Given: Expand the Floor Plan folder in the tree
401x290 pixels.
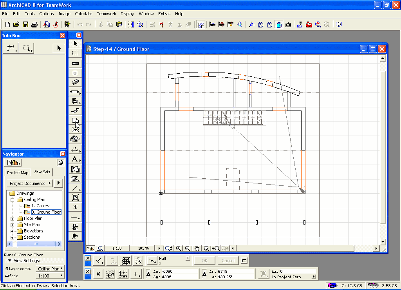Looking at the screenshot, I should click(x=13, y=219).
